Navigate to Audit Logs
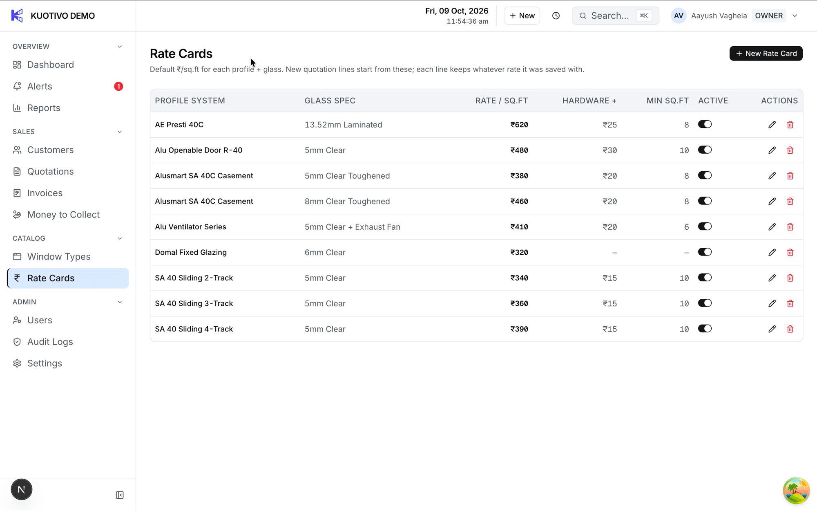Image resolution: width=817 pixels, height=511 pixels. 68,342
